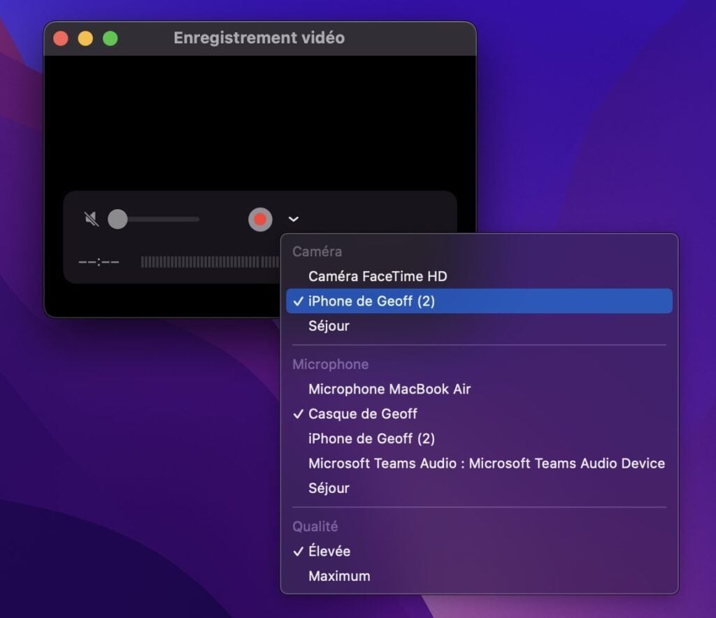Screen dimensions: 716x618
Task: Click the muted speaker icon
Action: (92, 219)
